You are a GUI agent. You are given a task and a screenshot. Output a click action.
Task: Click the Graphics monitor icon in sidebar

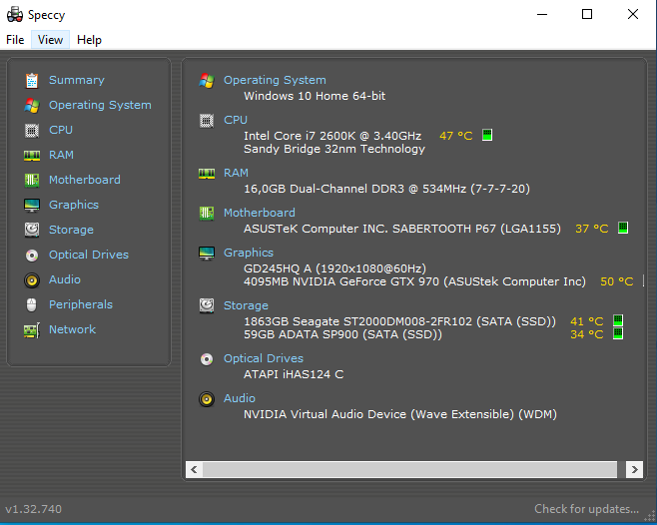pyautogui.click(x=32, y=206)
